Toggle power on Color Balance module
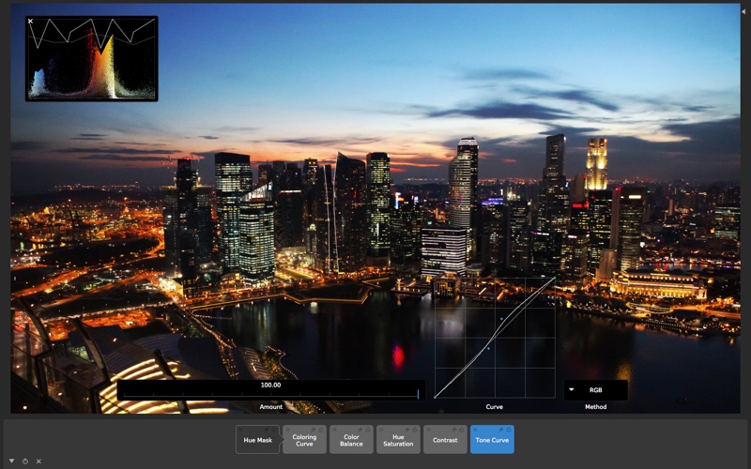 [x=368, y=430]
